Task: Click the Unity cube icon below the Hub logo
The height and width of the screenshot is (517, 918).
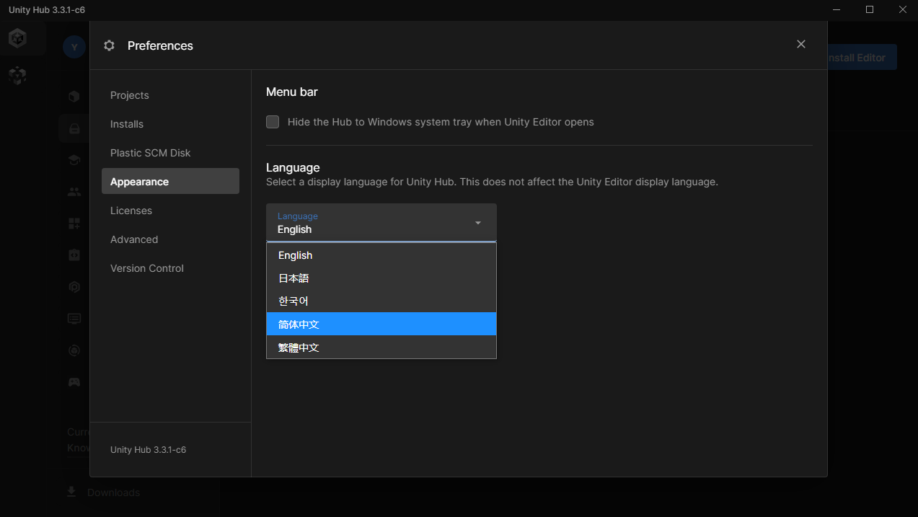Action: pyautogui.click(x=17, y=75)
